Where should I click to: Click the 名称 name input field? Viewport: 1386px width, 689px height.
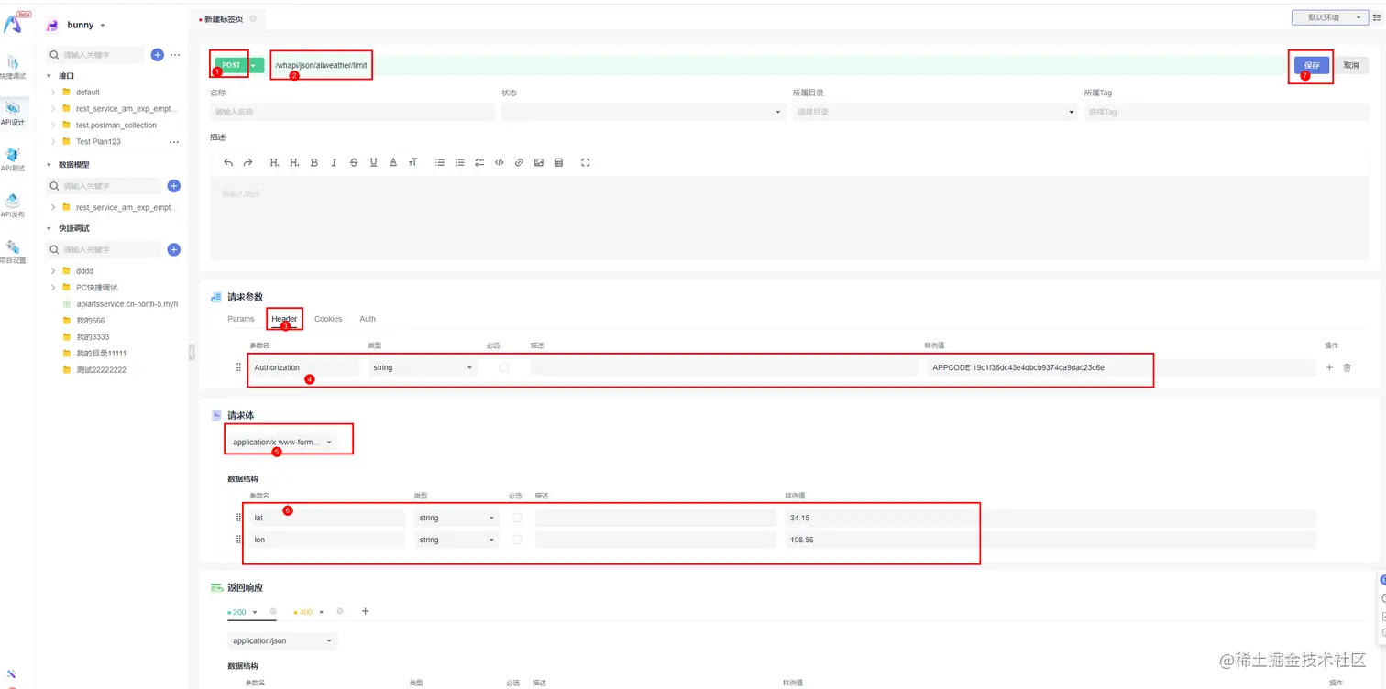(x=352, y=112)
